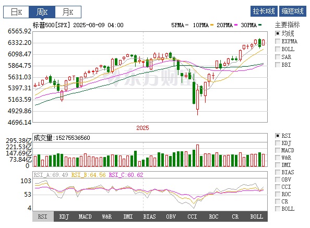The height and width of the screenshot is (228, 310).
Task: Switch to ROC tab in bottom bar
Action: tap(214, 217)
